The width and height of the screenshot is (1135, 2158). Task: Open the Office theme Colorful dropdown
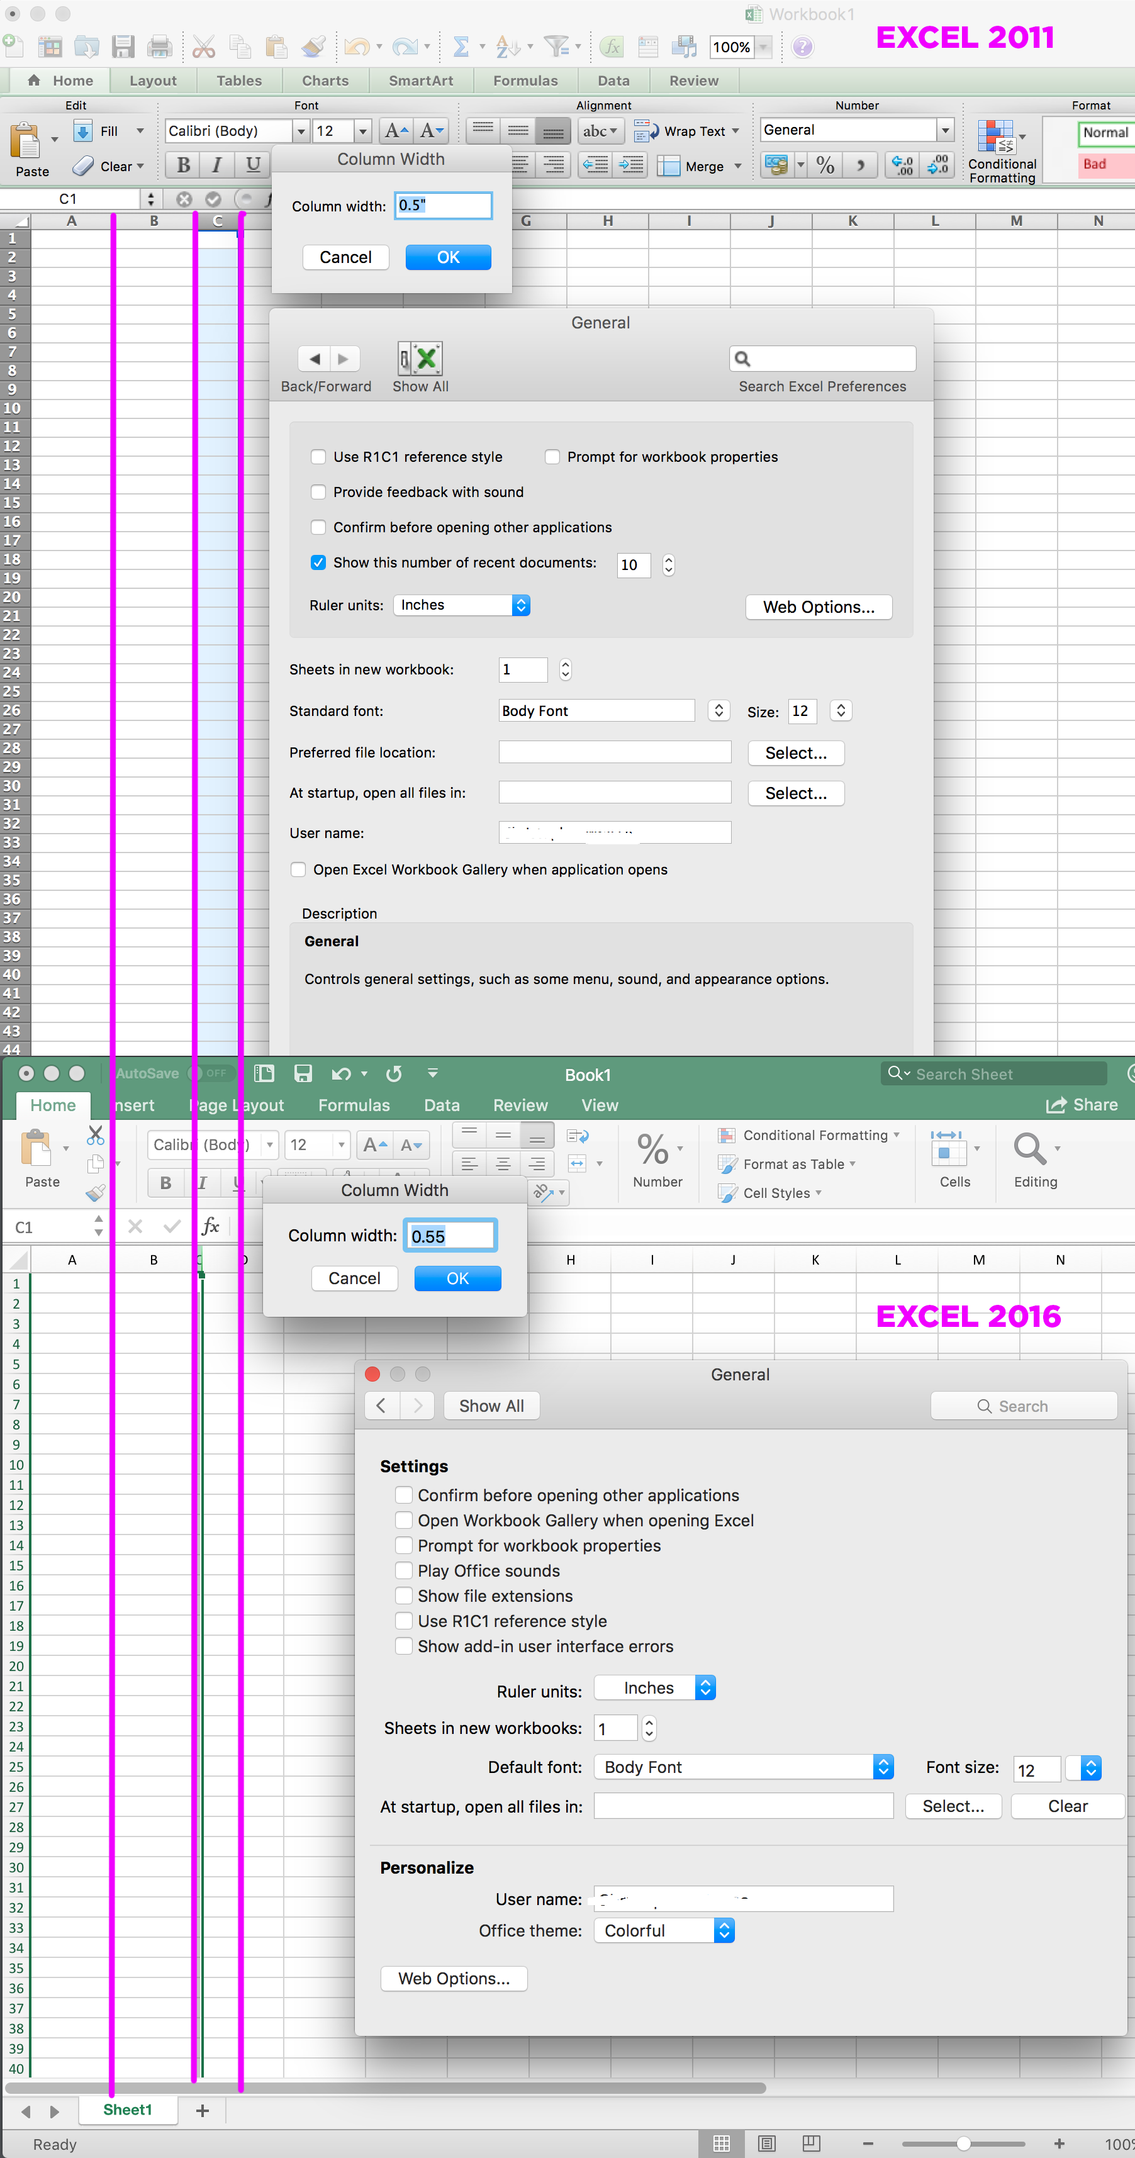point(664,1931)
